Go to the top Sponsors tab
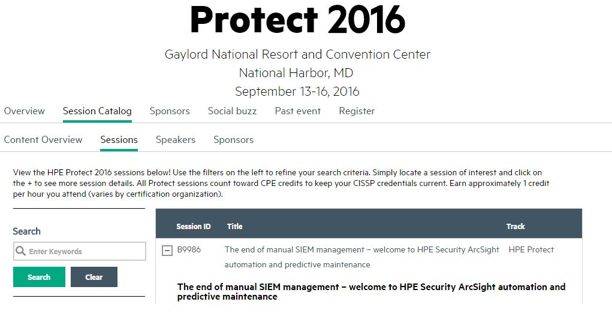 (170, 111)
